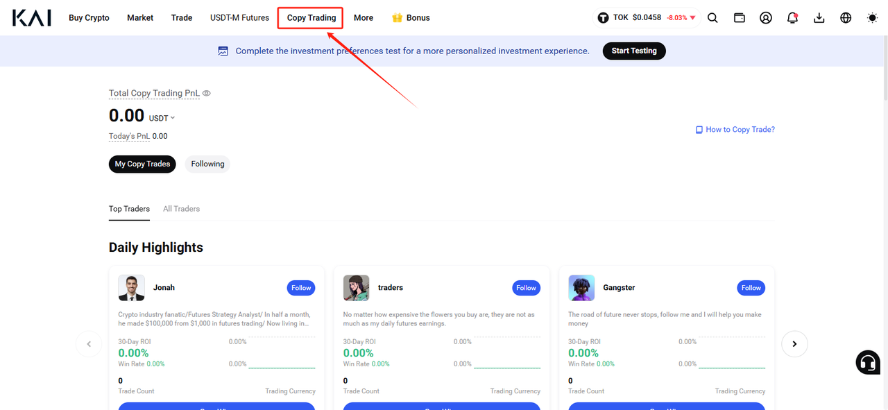Follow the trader named traders
The image size is (888, 410).
click(x=526, y=288)
